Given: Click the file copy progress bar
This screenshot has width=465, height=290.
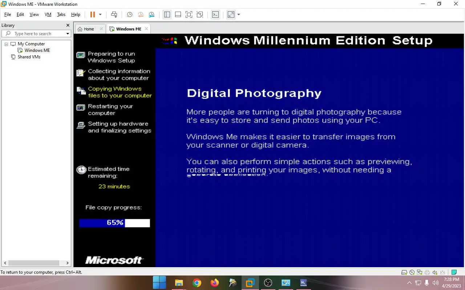Looking at the screenshot, I should click(x=114, y=223).
